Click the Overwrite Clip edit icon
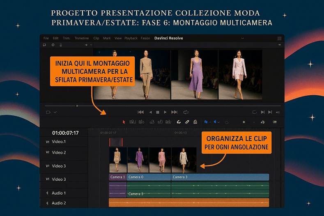 click(x=160, y=122)
